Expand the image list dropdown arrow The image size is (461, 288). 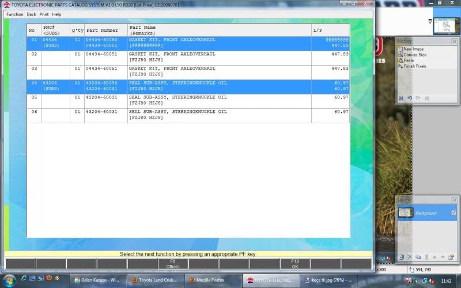pyautogui.click(x=430, y=21)
